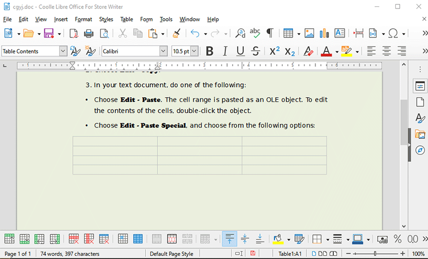Insert a chart using the toolbar icon
This screenshot has height=259, width=428.
coord(324,33)
